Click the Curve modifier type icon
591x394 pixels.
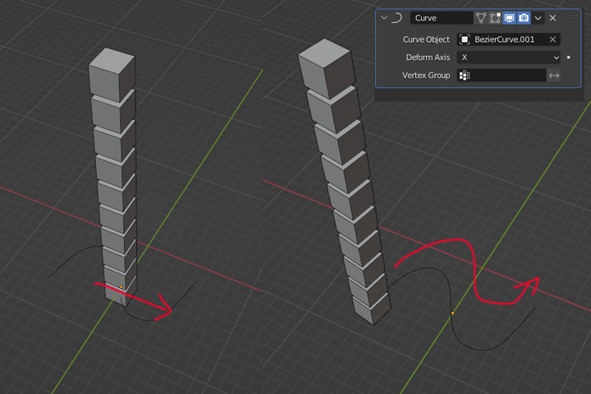pos(397,18)
